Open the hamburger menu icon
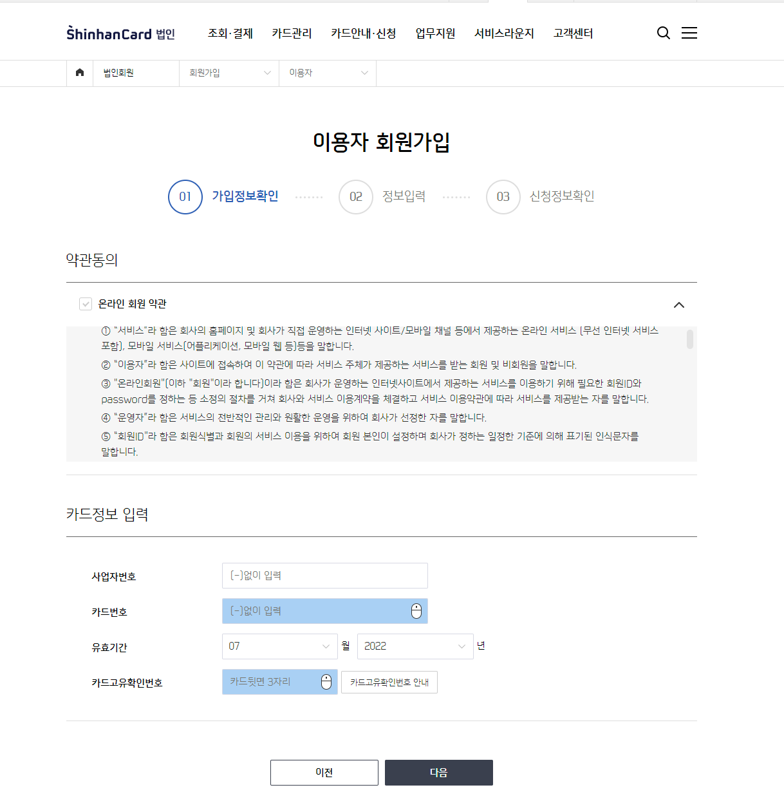The width and height of the screenshot is (784, 801). click(x=689, y=33)
